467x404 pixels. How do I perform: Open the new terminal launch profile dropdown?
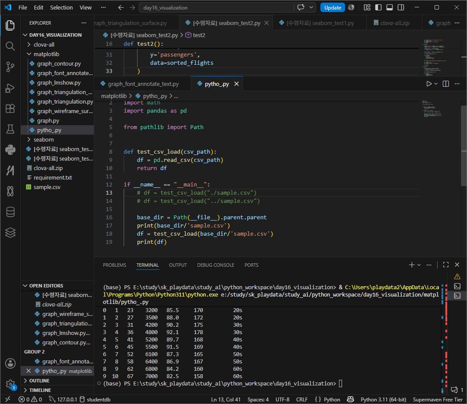click(x=419, y=265)
